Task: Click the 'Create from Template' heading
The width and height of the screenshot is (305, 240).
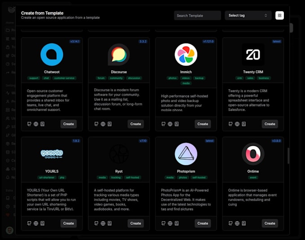Action: (x=42, y=13)
